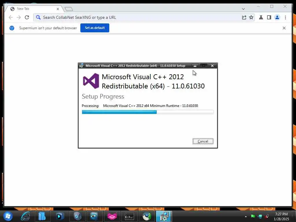The height and width of the screenshot is (222, 296).
Task: Open the browser three-dot menu
Action: [285, 17]
